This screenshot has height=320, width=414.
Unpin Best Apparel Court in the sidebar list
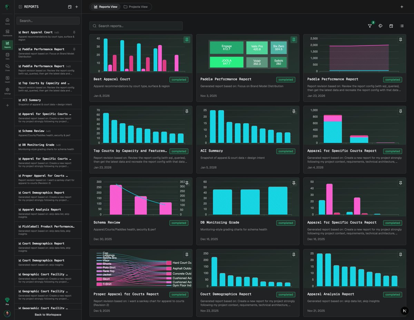pos(74,32)
